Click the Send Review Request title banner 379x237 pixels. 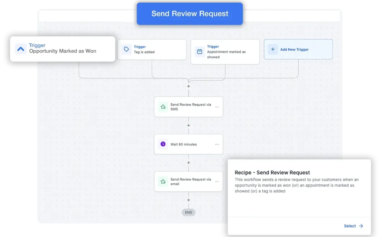click(x=189, y=13)
